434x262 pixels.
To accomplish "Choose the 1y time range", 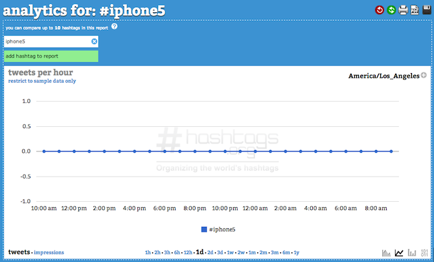I will 297,252.
